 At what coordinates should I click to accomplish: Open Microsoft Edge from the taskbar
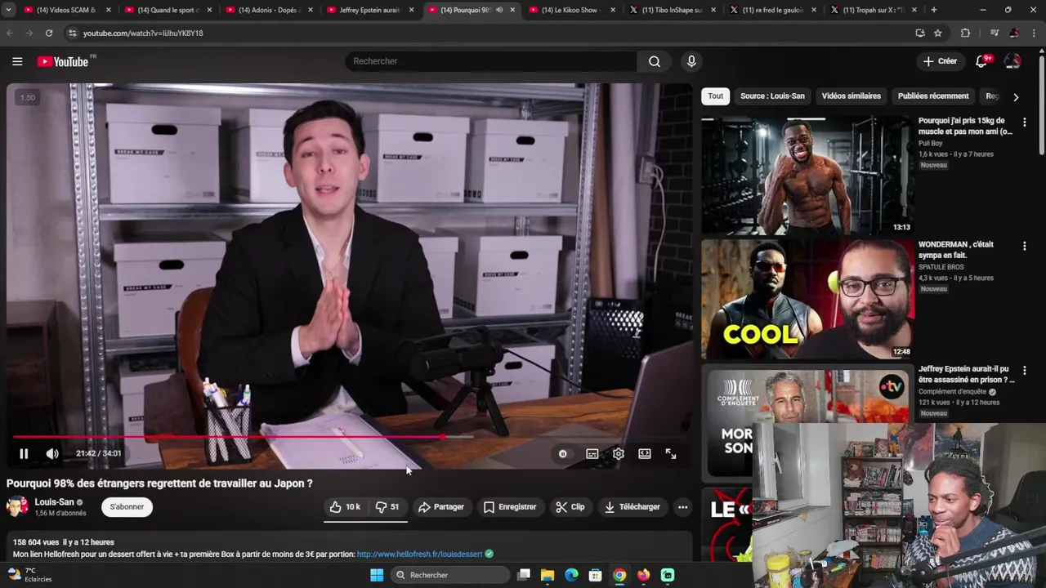[571, 575]
